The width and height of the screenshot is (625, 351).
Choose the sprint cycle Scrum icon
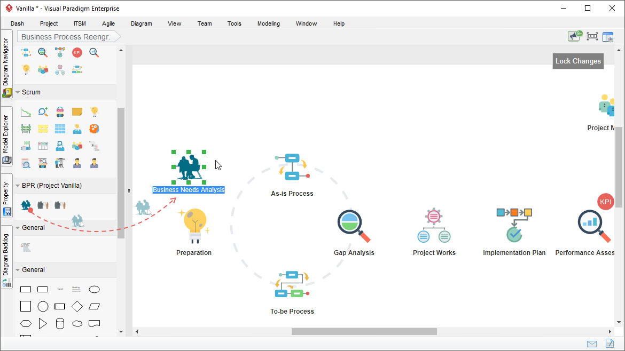[x=43, y=112]
